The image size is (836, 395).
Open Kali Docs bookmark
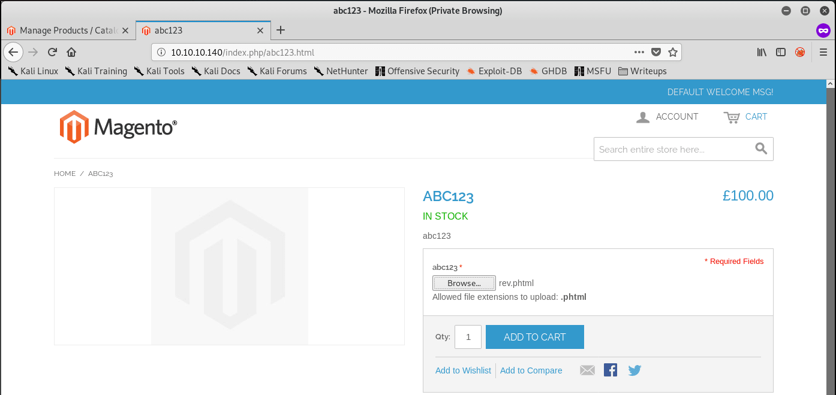(x=216, y=71)
